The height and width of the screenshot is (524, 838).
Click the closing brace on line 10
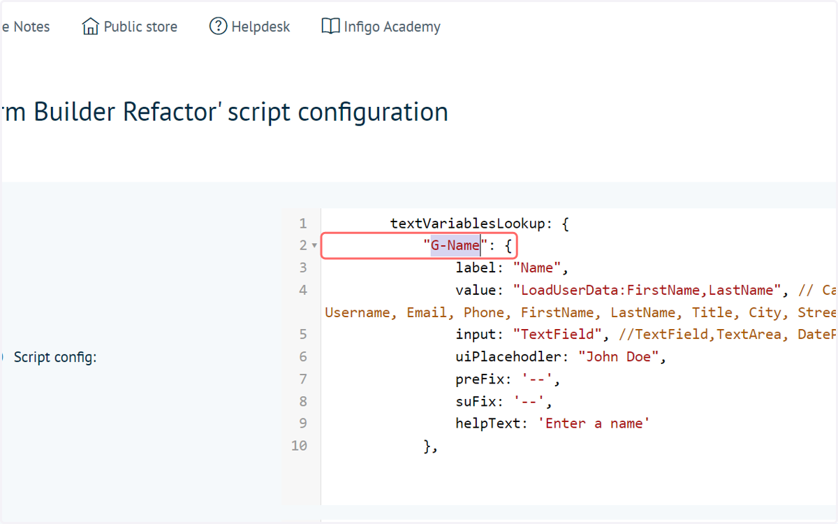(430, 446)
